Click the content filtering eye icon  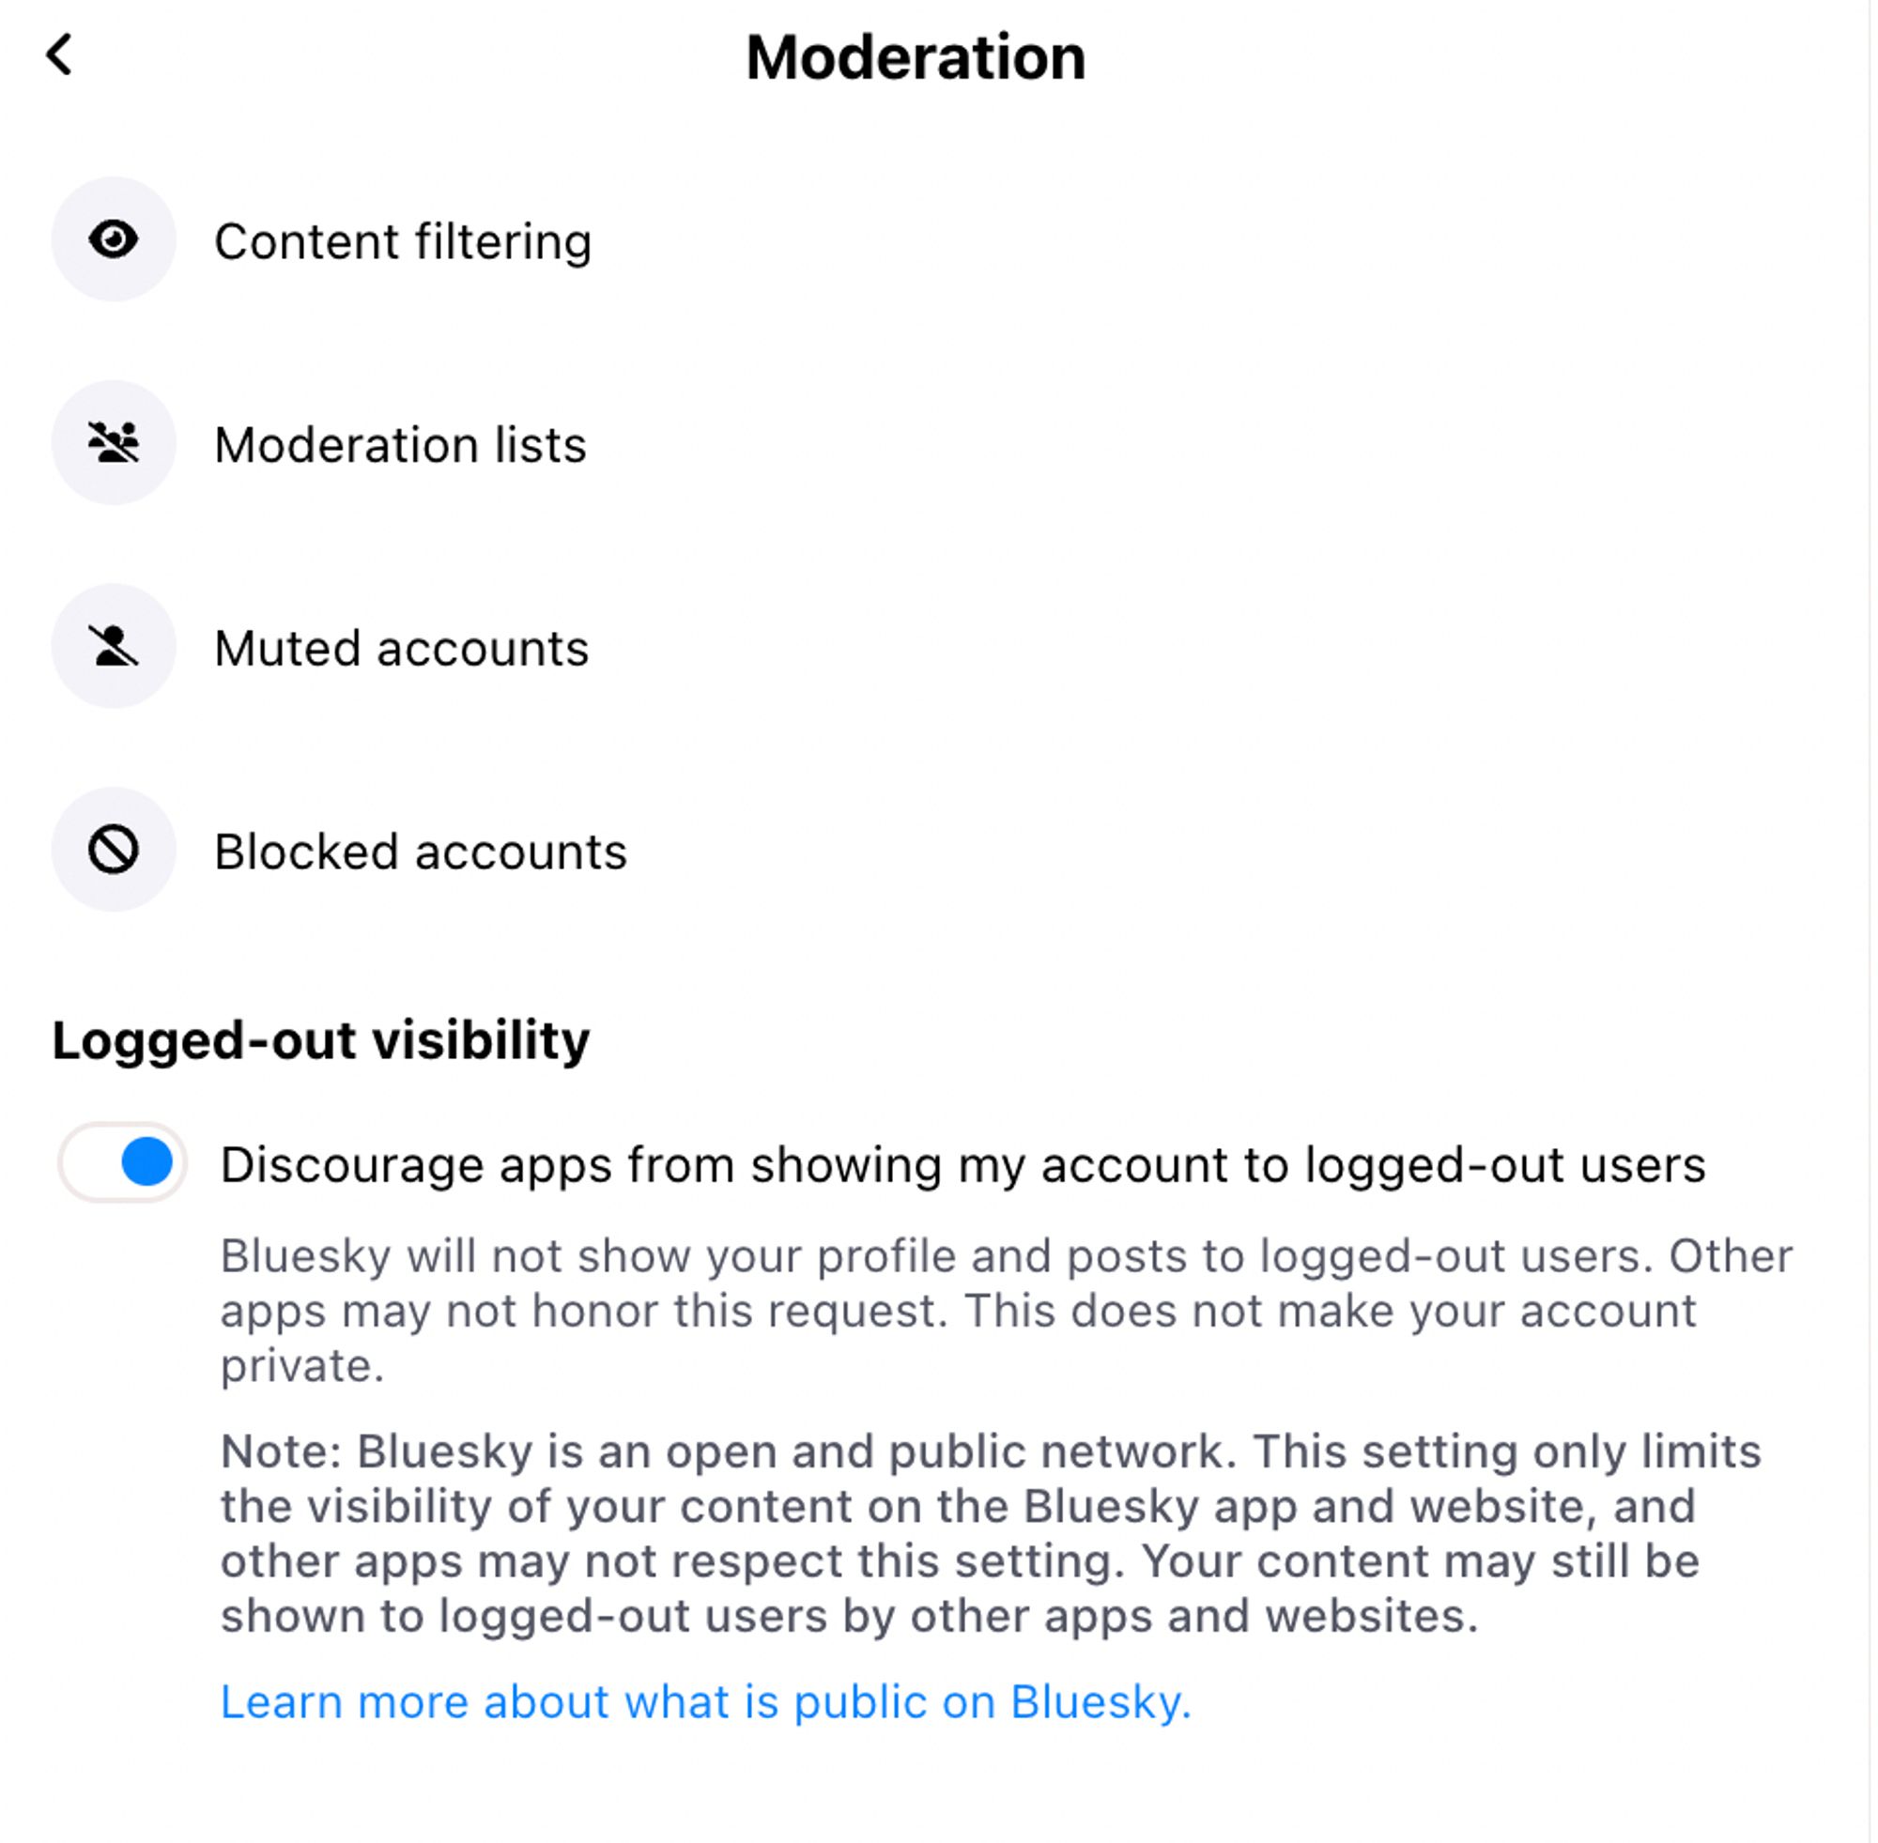[x=116, y=238]
